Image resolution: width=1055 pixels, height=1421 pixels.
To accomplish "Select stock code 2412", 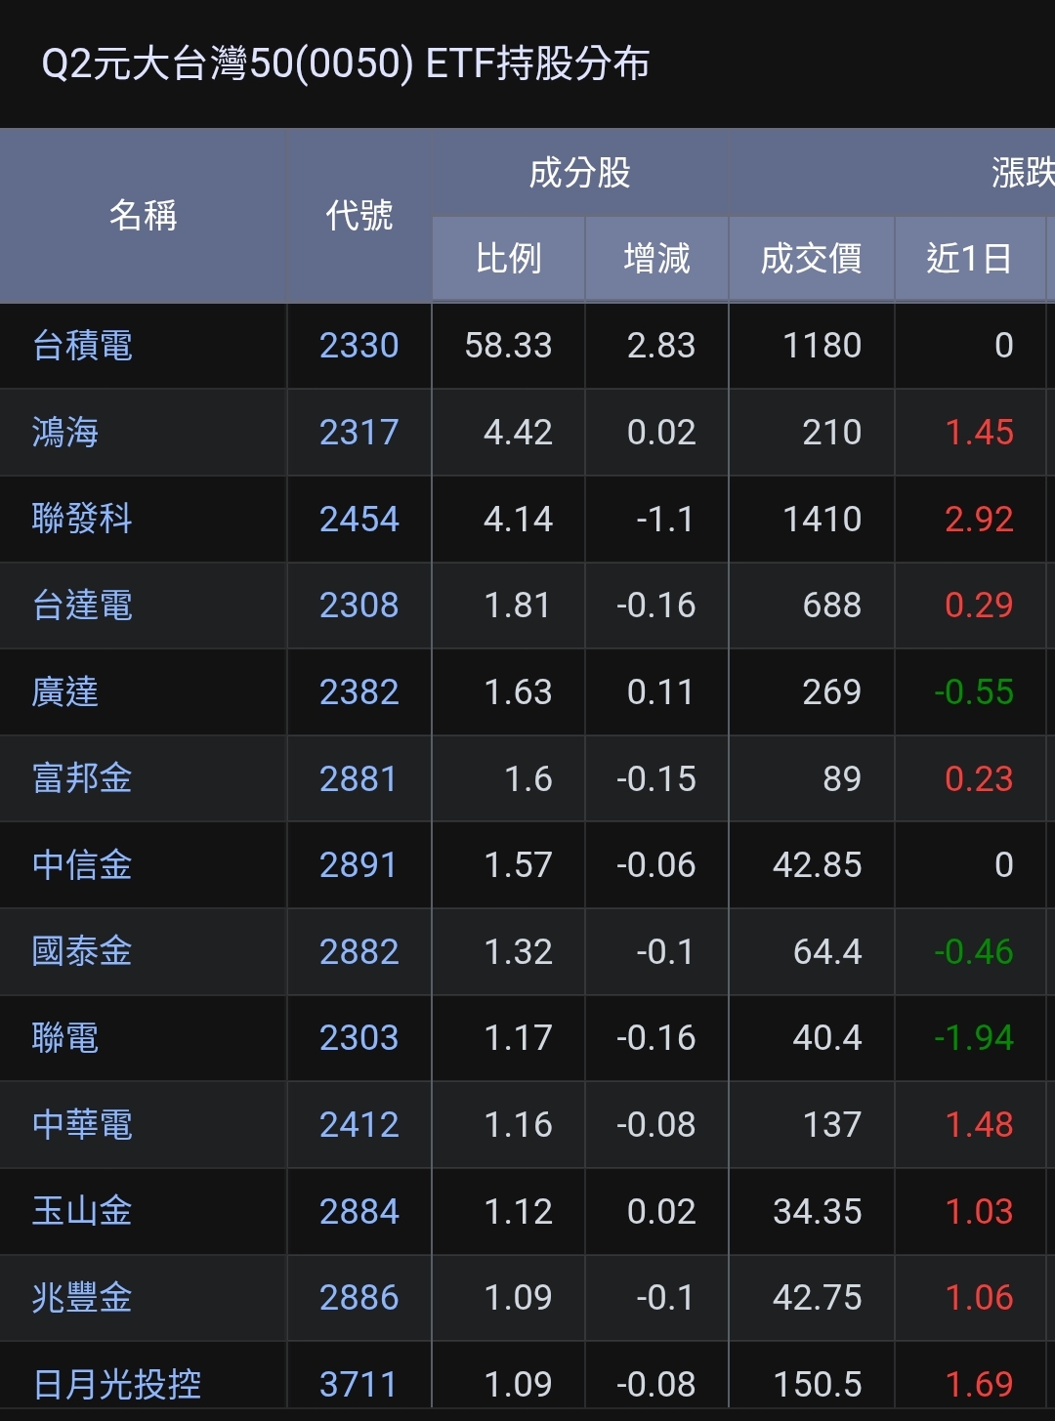I will (x=359, y=1124).
